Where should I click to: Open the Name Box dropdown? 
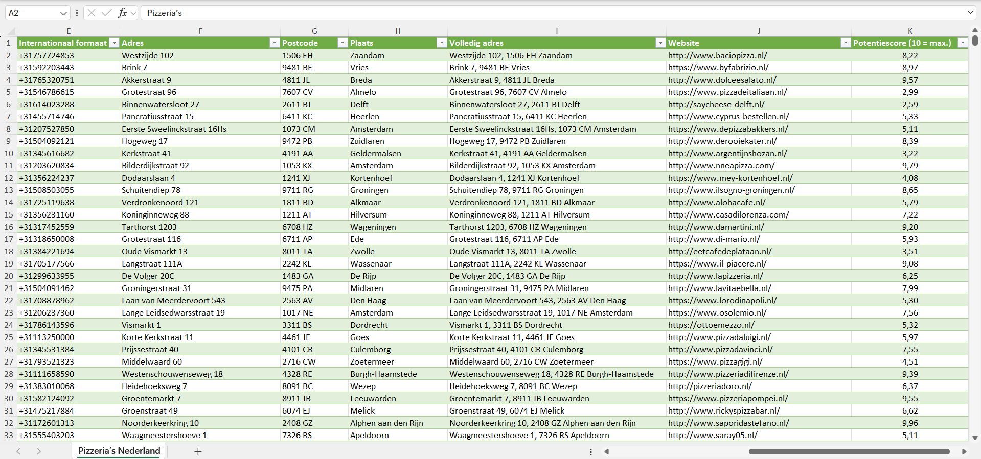point(63,13)
